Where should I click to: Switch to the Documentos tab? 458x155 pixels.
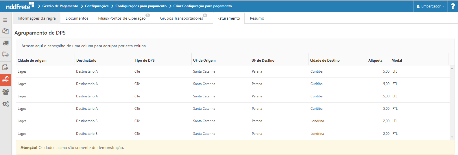(77, 18)
